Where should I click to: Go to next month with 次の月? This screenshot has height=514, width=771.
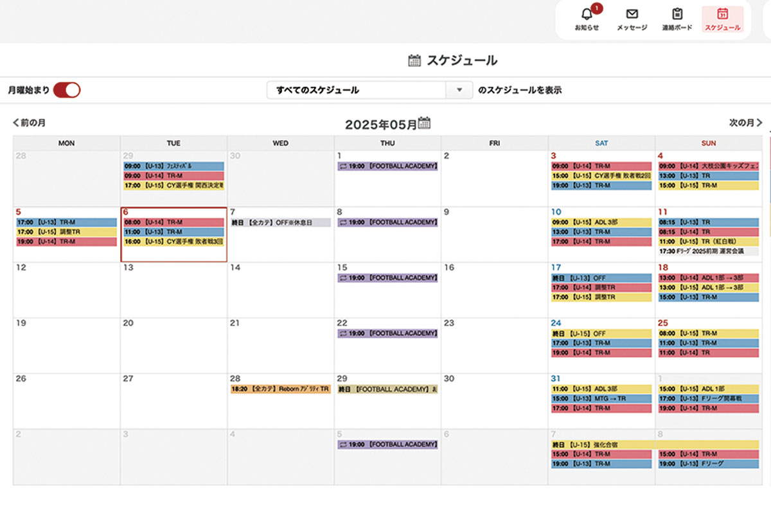click(745, 122)
